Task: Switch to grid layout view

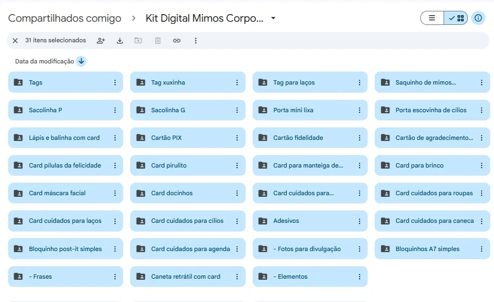Action: tap(456, 18)
